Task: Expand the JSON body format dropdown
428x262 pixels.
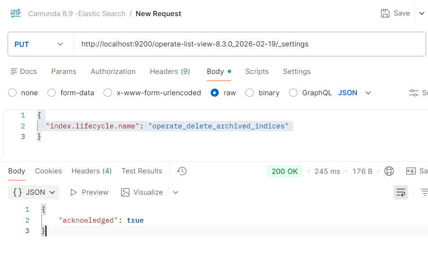Action: (354, 93)
